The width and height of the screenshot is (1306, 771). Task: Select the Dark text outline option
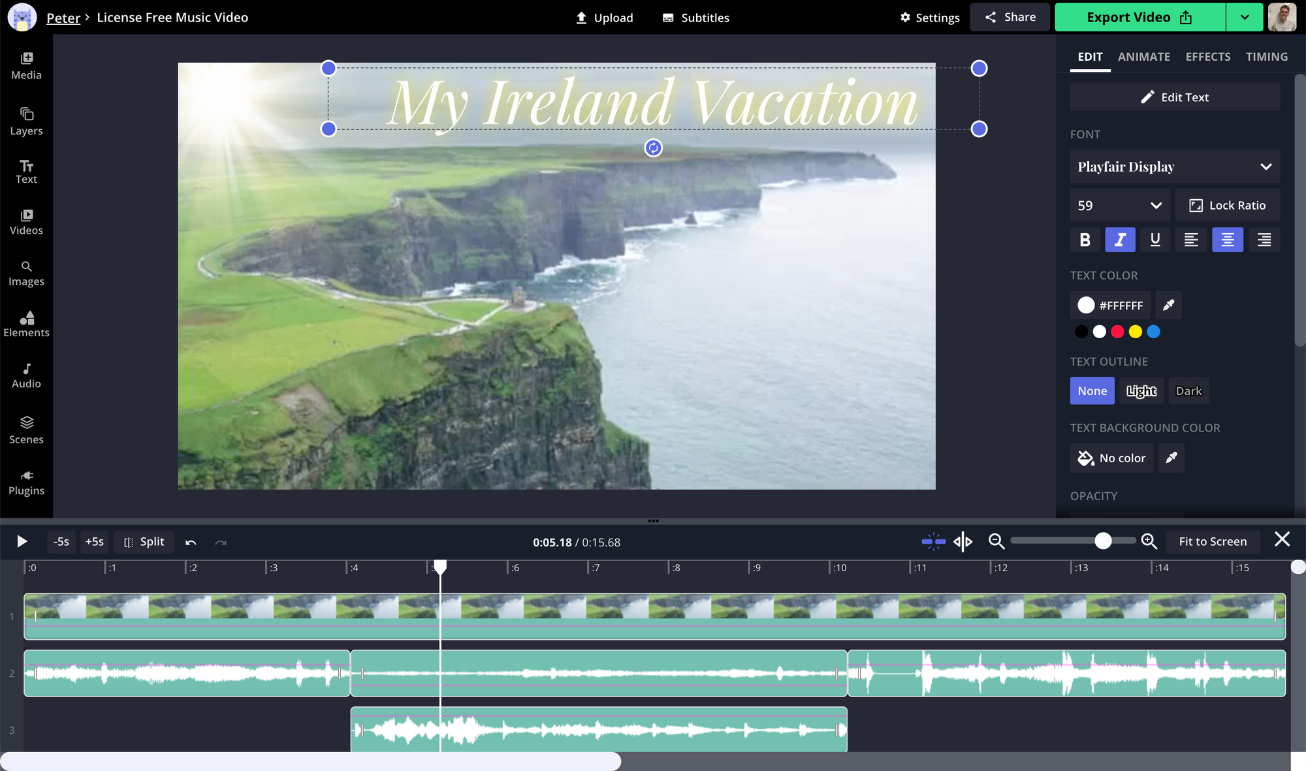[x=1188, y=391]
